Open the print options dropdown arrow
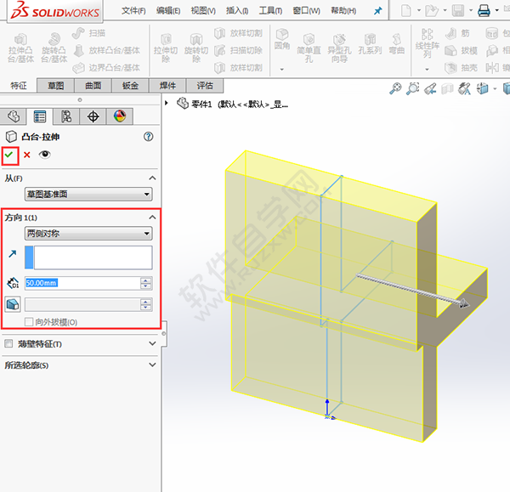Screen dimensions: 510x492 [496, 10]
